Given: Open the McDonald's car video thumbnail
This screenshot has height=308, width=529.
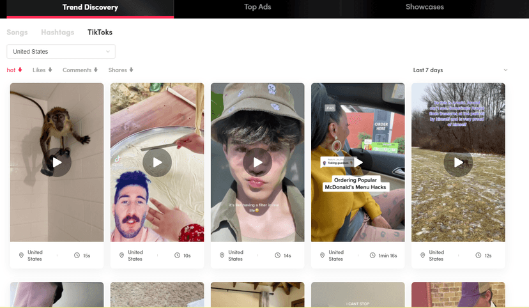Looking at the screenshot, I should [x=358, y=162].
